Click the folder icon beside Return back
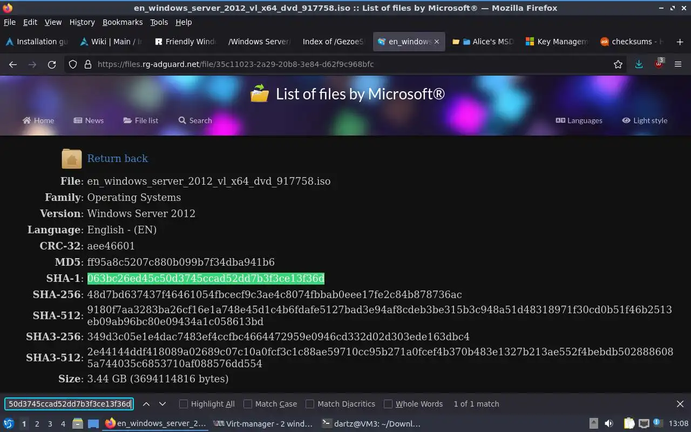The width and height of the screenshot is (691, 432). pos(72,159)
